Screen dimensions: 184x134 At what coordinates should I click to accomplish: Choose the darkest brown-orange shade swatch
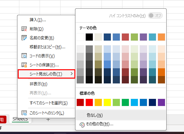tap(161, 80)
